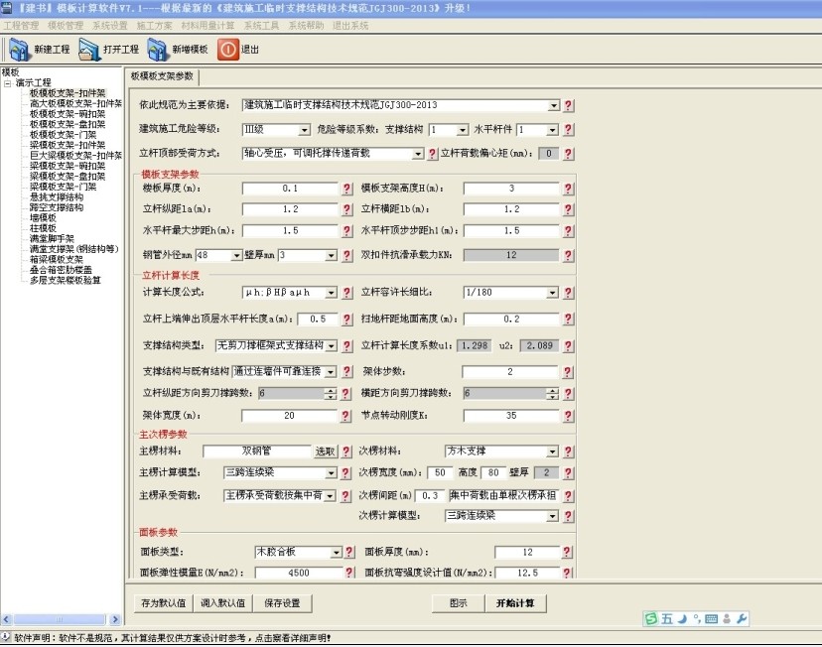Select 悬挑支撑结构 in tree

coord(57,197)
